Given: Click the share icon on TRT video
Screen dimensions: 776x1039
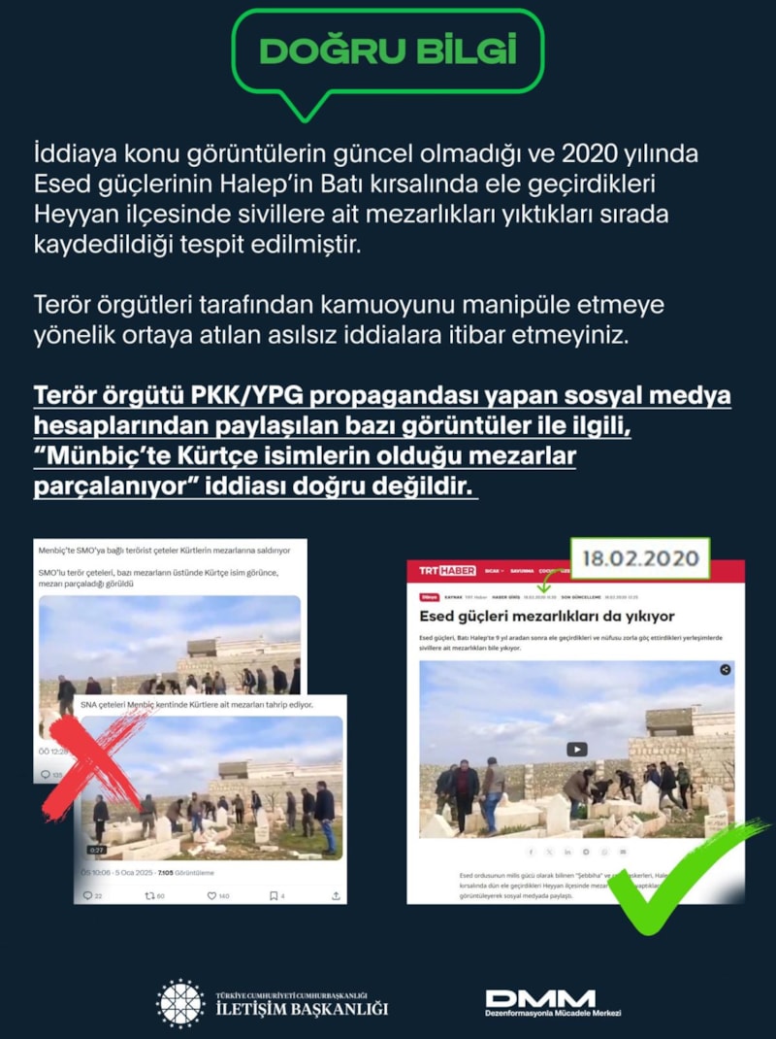Looking at the screenshot, I should pyautogui.click(x=725, y=669).
